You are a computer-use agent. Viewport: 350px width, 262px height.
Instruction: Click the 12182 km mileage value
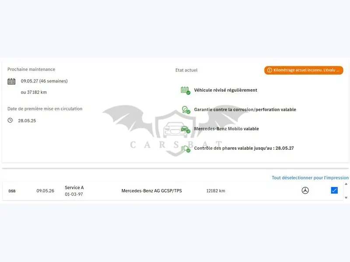[x=216, y=191]
